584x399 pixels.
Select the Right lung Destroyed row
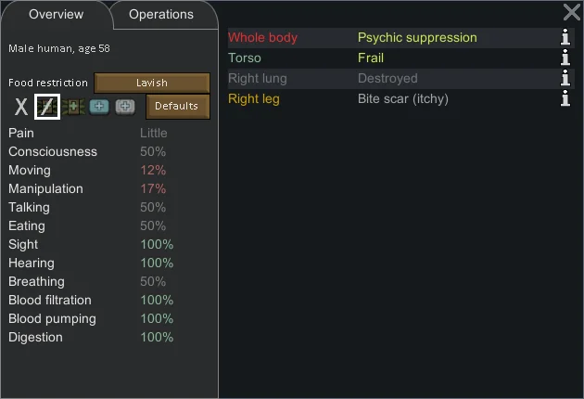tap(400, 79)
